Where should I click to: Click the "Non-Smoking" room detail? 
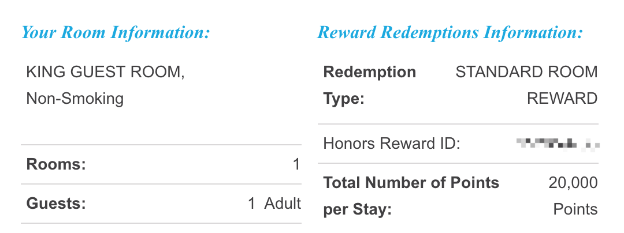coord(75,99)
